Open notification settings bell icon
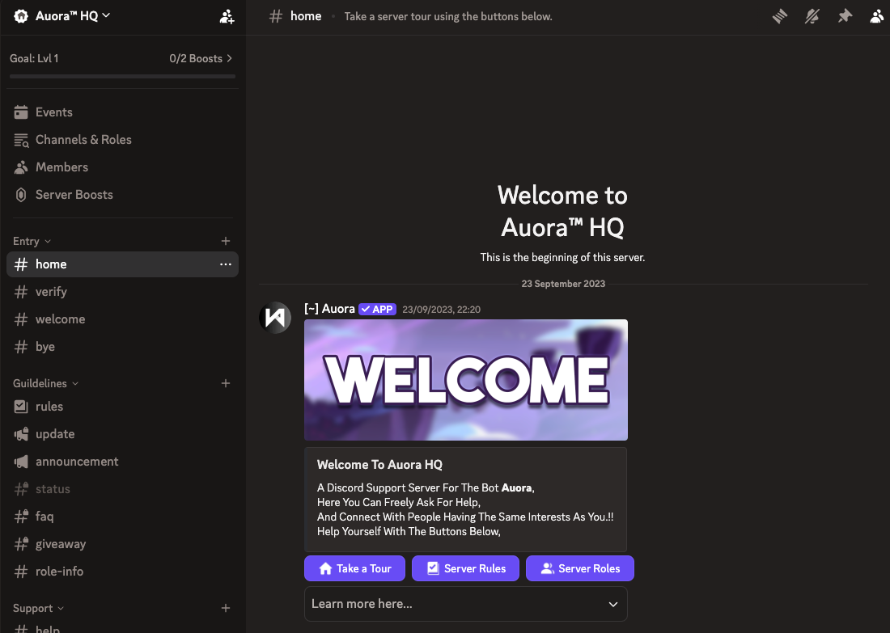 812,16
